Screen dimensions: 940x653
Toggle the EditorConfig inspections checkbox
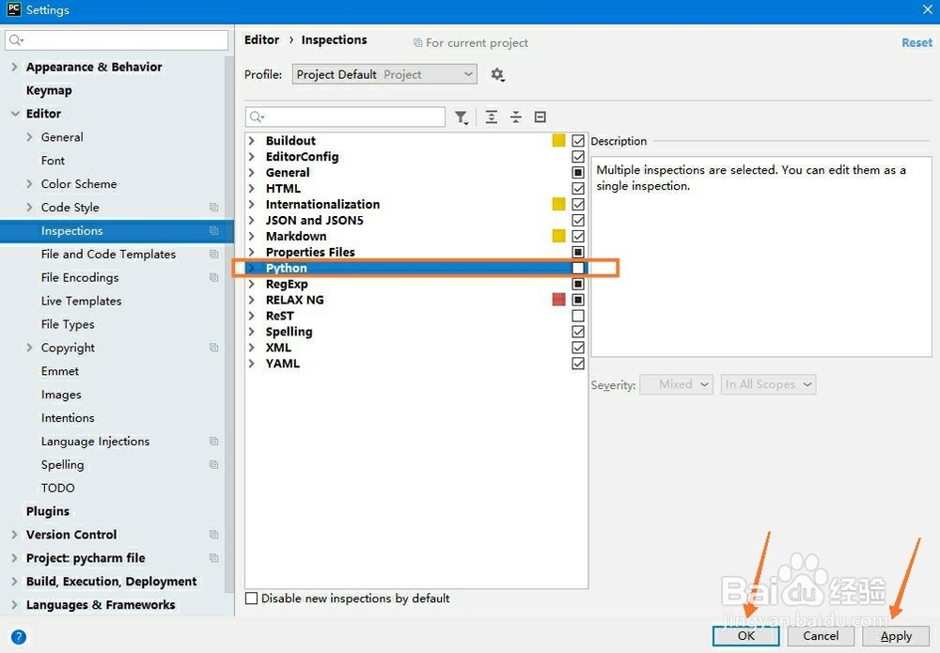coord(578,157)
